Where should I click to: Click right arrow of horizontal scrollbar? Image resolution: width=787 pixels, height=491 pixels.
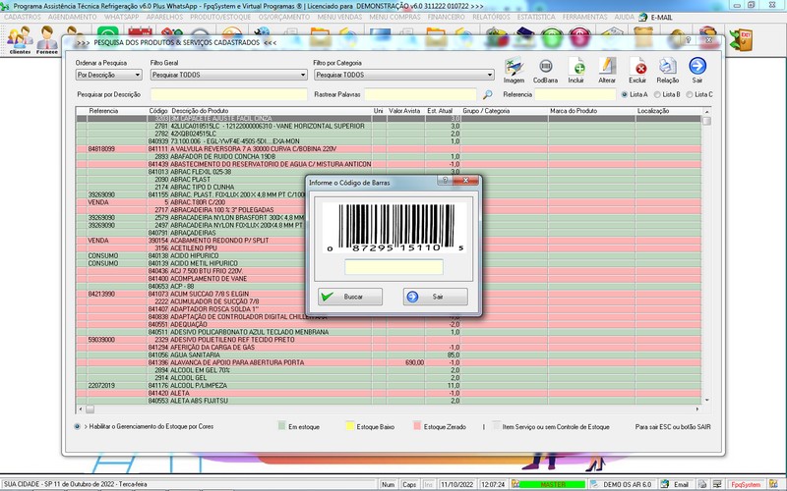click(697, 409)
